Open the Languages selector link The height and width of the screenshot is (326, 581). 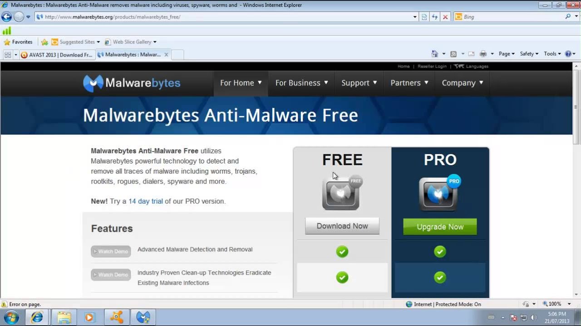tap(472, 66)
